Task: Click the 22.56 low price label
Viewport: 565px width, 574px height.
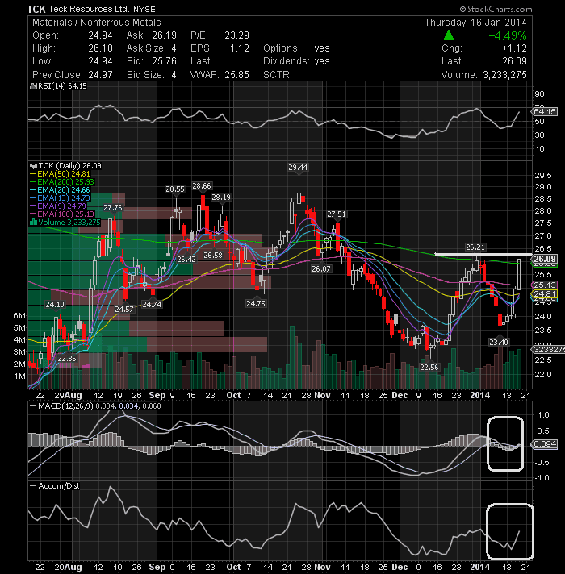Action: [x=429, y=367]
